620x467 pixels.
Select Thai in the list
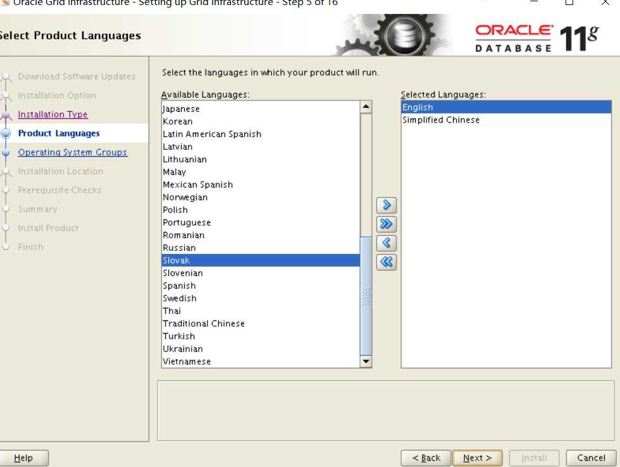(261, 311)
